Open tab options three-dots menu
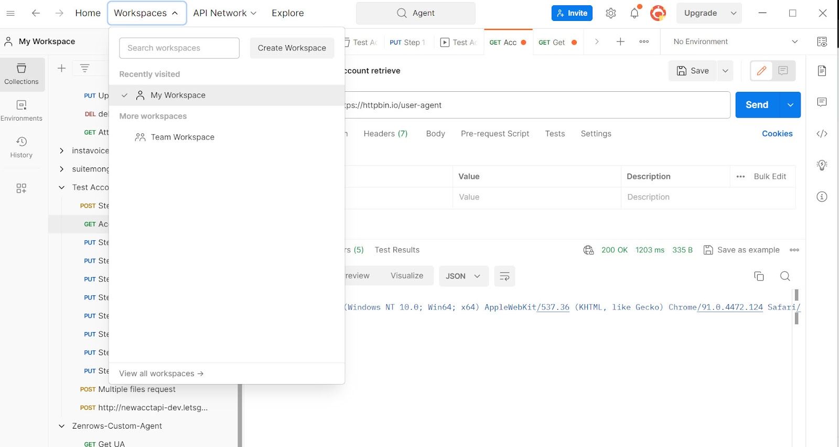The height and width of the screenshot is (447, 839). tap(644, 41)
